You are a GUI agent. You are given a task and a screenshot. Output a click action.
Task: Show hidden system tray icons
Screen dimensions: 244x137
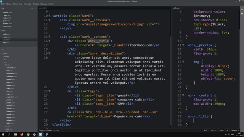[x=226, y=134]
